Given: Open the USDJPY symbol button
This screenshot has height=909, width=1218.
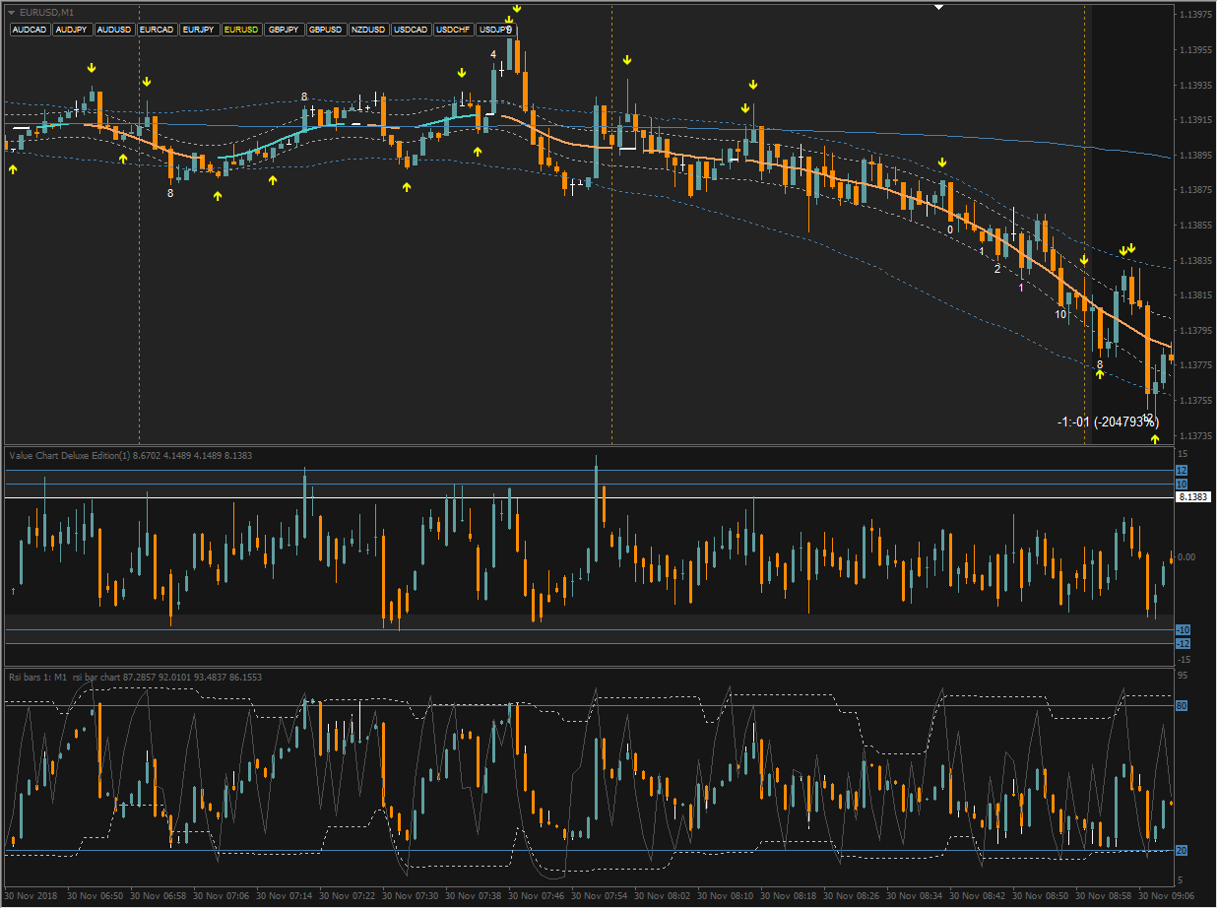Looking at the screenshot, I should coord(495,30).
